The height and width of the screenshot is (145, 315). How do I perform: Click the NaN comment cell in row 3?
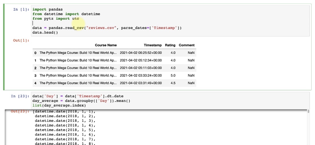[191, 75]
